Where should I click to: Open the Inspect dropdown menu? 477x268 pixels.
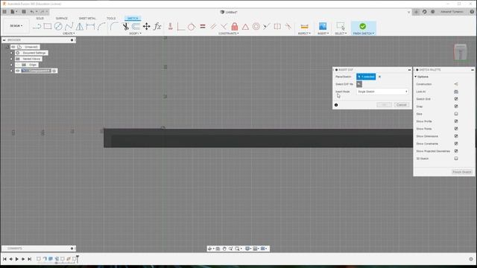click(304, 33)
